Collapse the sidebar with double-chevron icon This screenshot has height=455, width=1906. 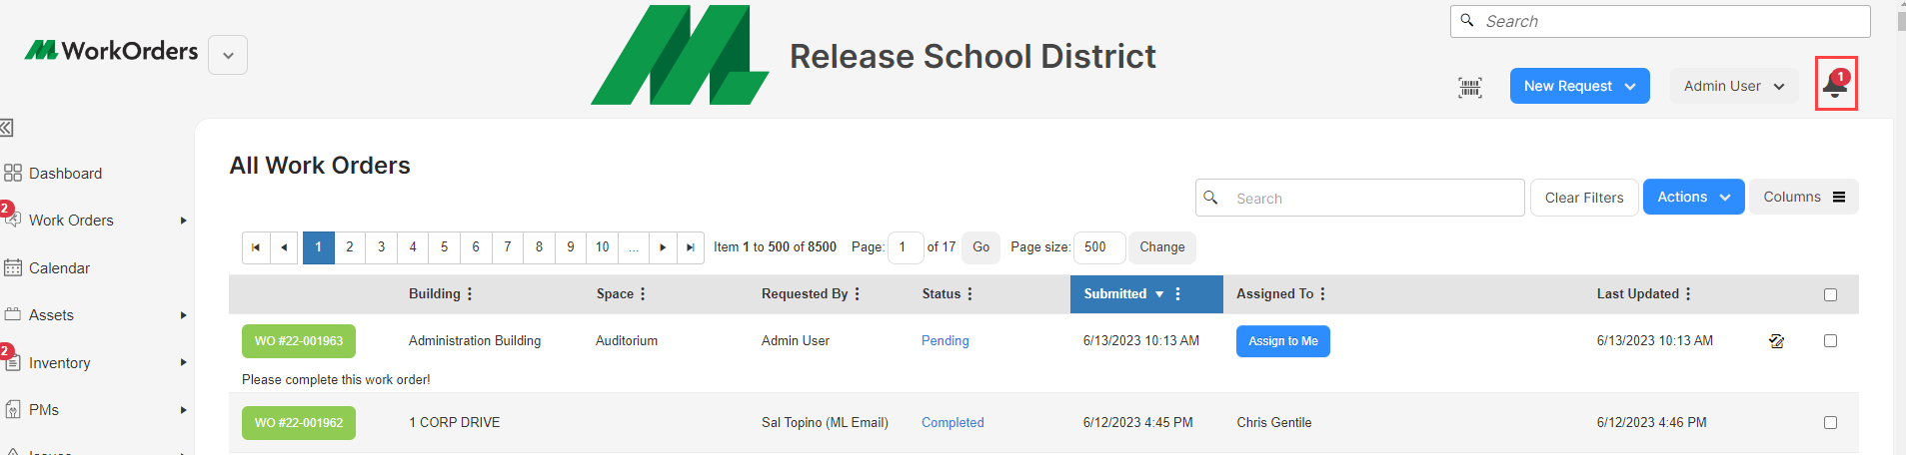[x=6, y=128]
